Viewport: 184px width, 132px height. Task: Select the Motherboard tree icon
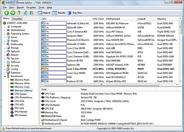click(x=8, y=30)
